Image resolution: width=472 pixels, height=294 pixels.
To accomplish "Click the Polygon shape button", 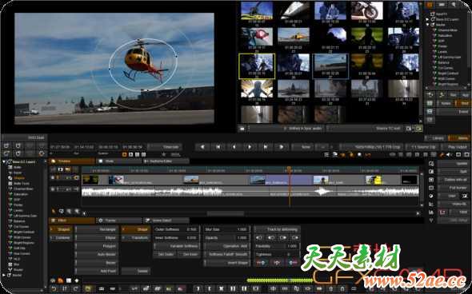I will pyautogui.click(x=96, y=246).
